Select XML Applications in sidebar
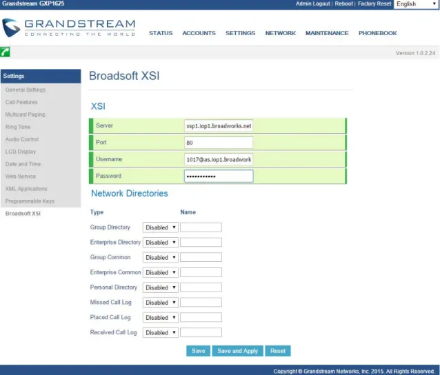This screenshot has height=375, width=440. [x=26, y=189]
